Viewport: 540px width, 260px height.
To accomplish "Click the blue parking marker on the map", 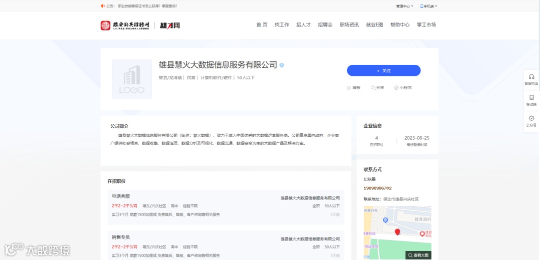I will point(385,220).
